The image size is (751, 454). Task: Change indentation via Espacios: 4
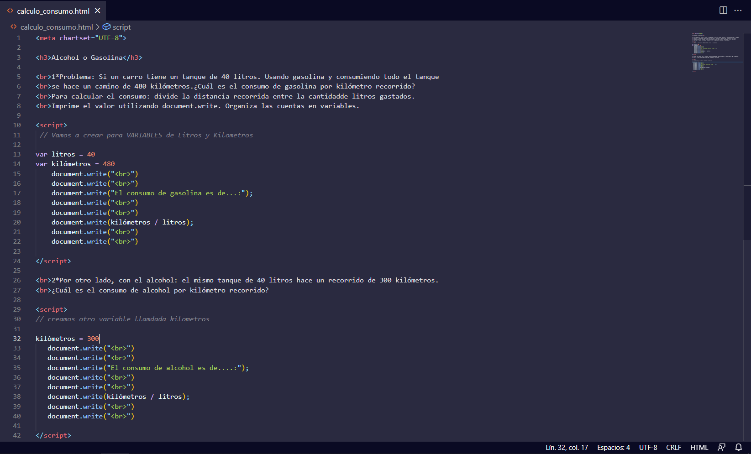(x=613, y=448)
